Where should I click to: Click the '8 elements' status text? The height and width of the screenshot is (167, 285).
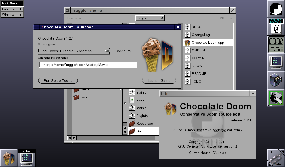(73, 18)
